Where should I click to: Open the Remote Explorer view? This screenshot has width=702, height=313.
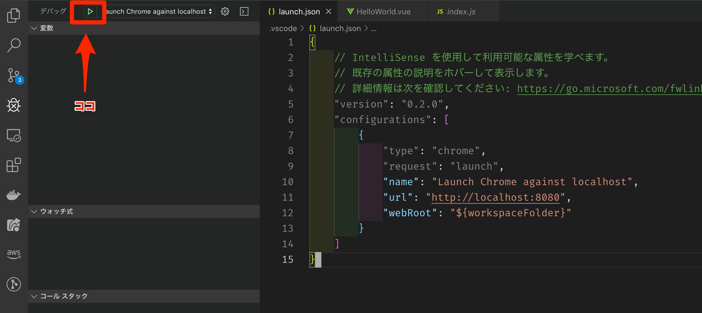point(14,135)
